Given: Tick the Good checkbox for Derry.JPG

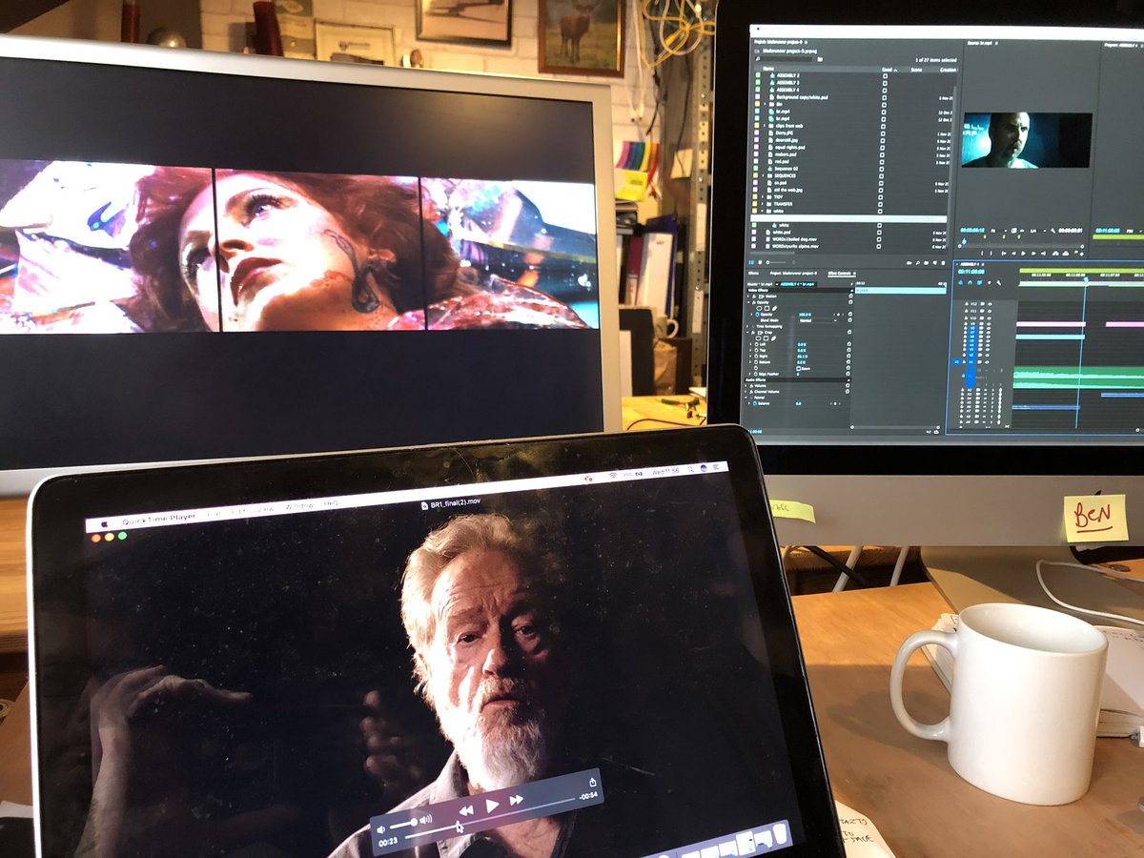Looking at the screenshot, I should pos(883,133).
